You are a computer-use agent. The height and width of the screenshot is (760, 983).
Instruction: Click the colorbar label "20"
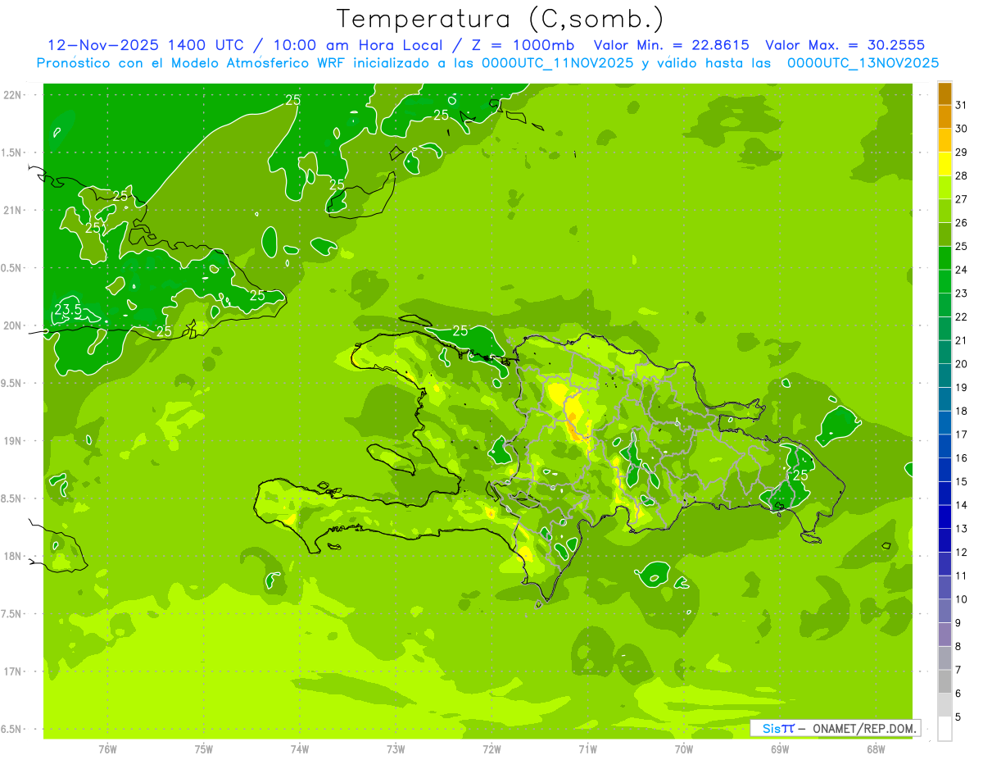click(962, 364)
